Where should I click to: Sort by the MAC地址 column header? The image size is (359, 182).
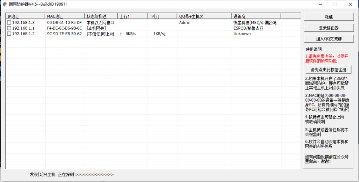[x=65, y=16]
